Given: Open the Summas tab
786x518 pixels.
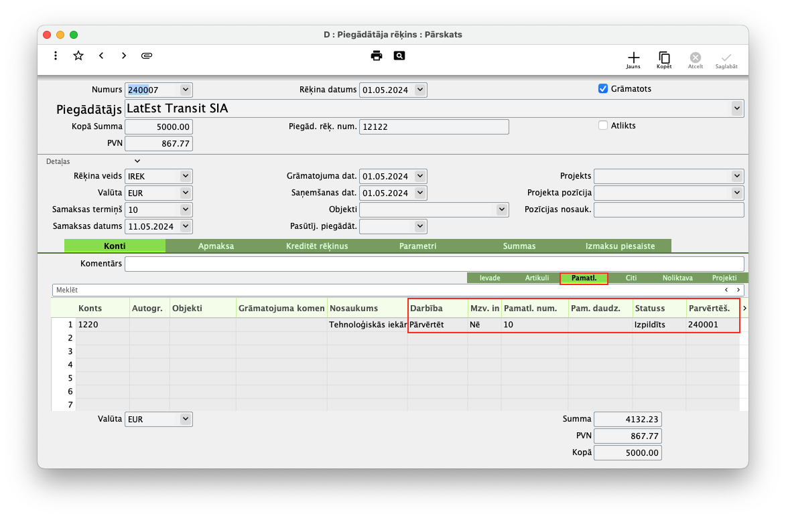Looking at the screenshot, I should coord(519,246).
